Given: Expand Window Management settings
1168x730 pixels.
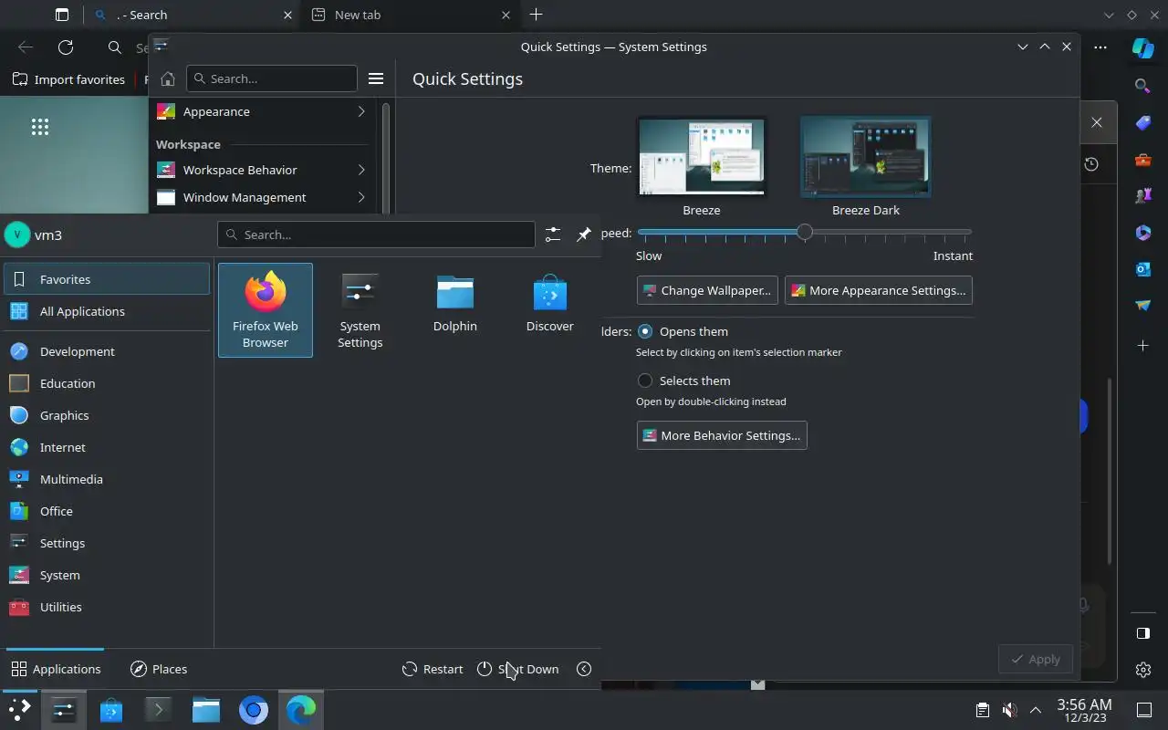Looking at the screenshot, I should [263, 197].
